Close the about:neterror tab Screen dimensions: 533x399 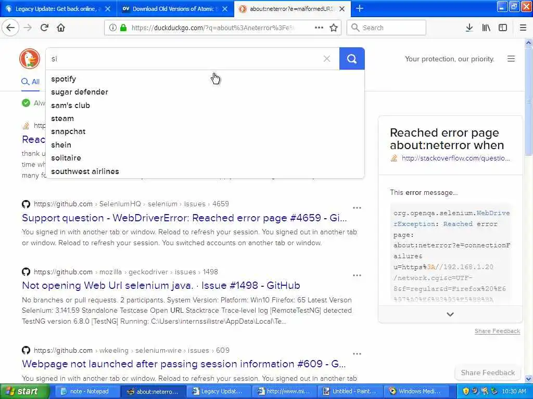pyautogui.click(x=342, y=9)
